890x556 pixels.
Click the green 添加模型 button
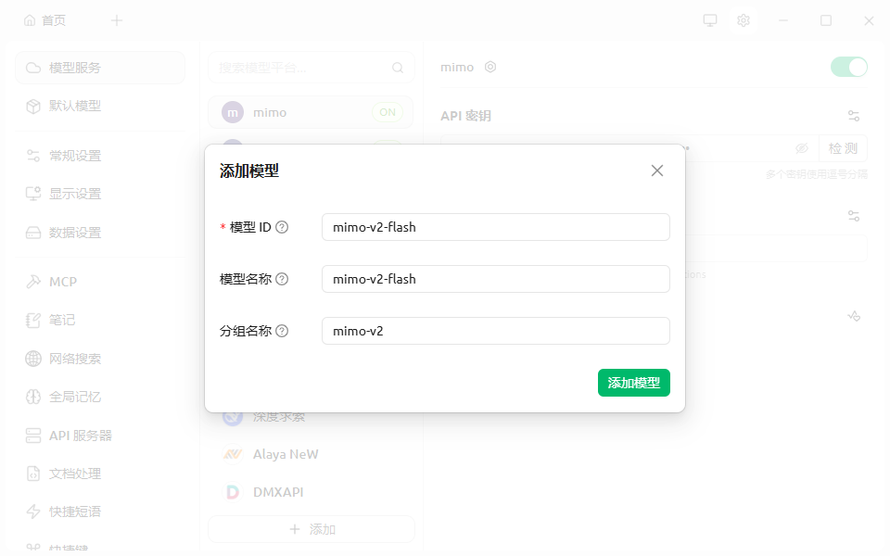point(633,383)
